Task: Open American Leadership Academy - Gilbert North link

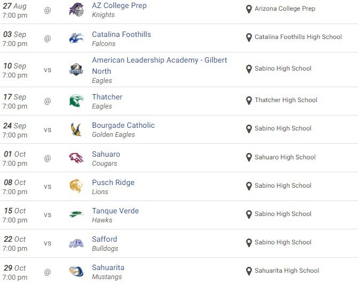Action: 159,60
